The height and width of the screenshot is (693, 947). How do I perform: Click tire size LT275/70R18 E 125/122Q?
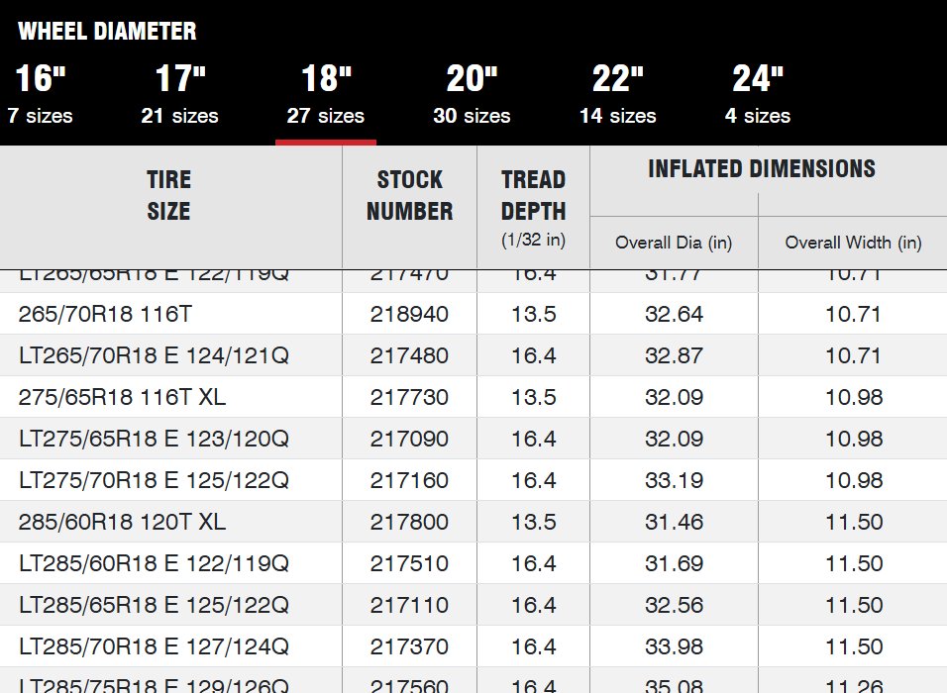coord(154,480)
